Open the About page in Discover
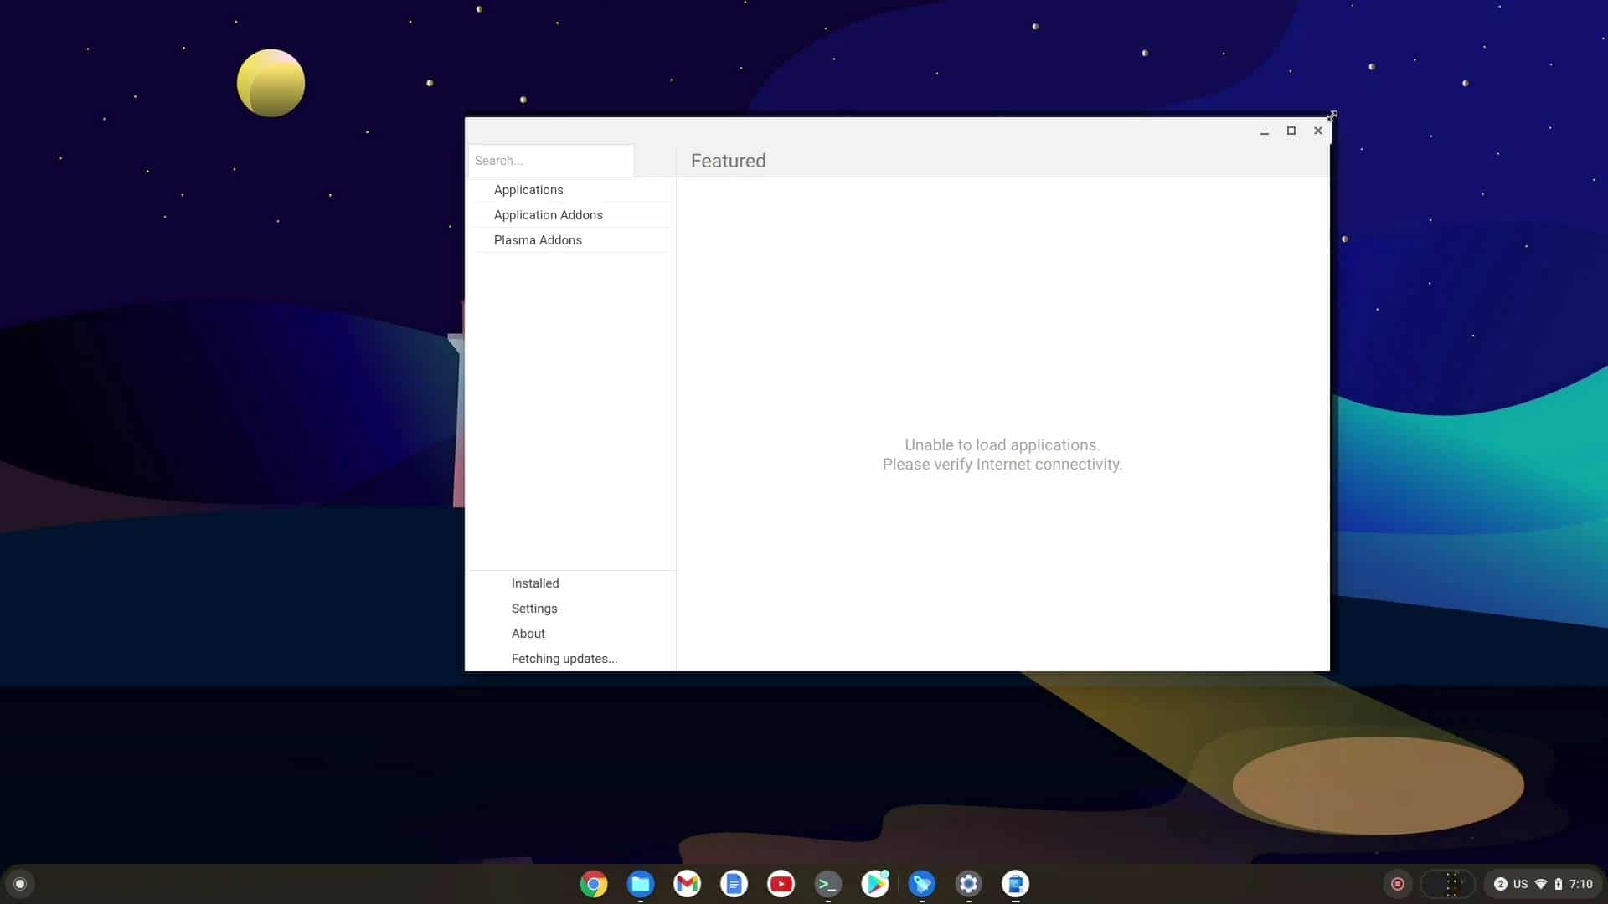1608x904 pixels. (x=528, y=634)
